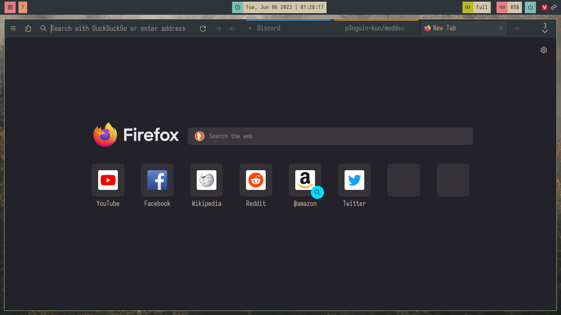Select the New Tab tab
Image resolution: width=561 pixels, height=315 pixels.
tap(464, 28)
